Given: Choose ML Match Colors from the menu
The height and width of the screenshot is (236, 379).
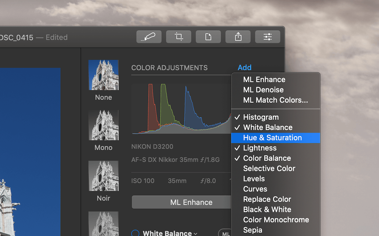Looking at the screenshot, I should tap(275, 100).
